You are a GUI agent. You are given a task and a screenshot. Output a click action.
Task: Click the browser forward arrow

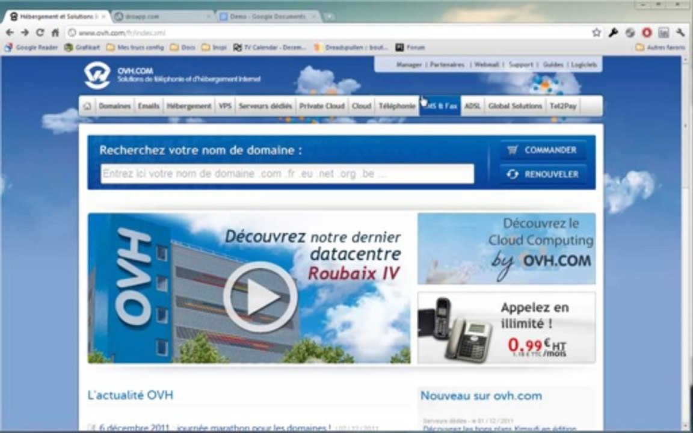click(x=25, y=32)
